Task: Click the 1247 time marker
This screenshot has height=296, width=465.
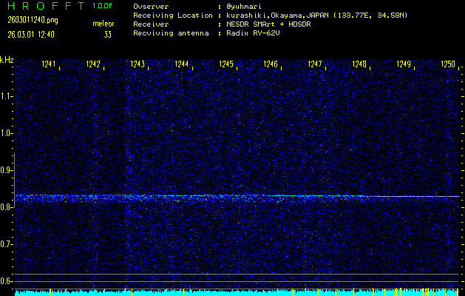Action: pyautogui.click(x=315, y=64)
